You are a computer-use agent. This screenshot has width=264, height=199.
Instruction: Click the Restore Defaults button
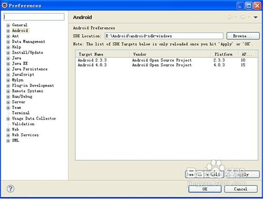[x=204, y=174]
